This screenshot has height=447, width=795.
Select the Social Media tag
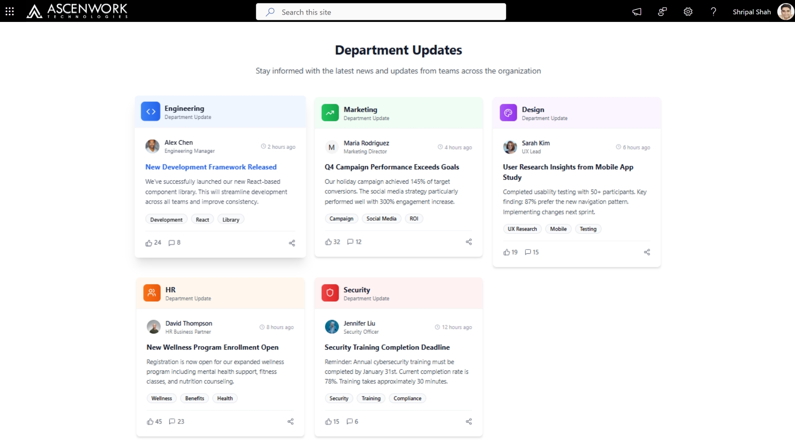(381, 219)
